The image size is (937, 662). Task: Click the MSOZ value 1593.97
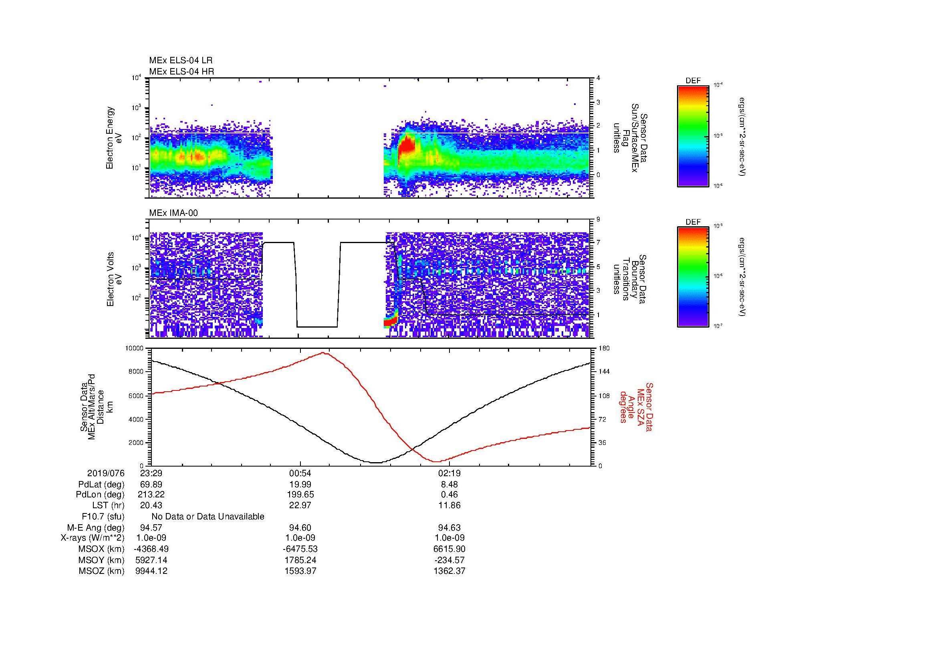point(300,571)
